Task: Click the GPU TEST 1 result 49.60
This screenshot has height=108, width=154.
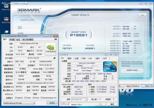Action: 126,26
